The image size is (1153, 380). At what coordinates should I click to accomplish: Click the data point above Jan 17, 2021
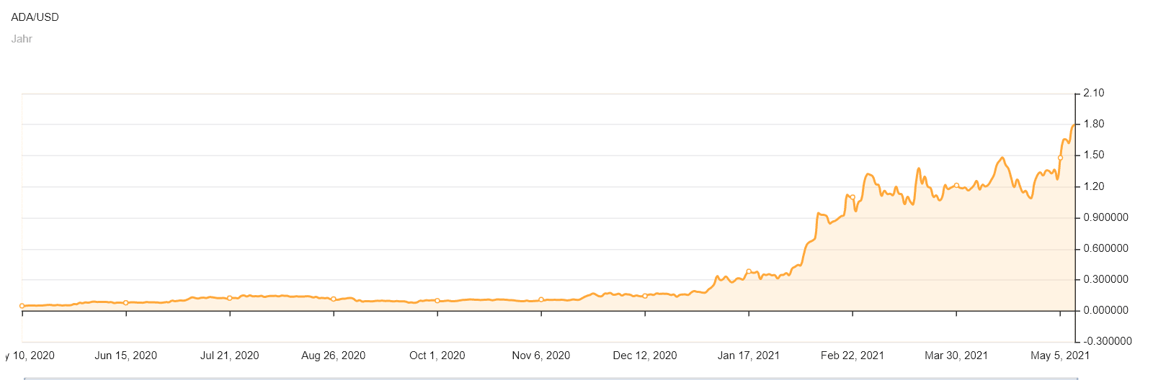pos(749,271)
